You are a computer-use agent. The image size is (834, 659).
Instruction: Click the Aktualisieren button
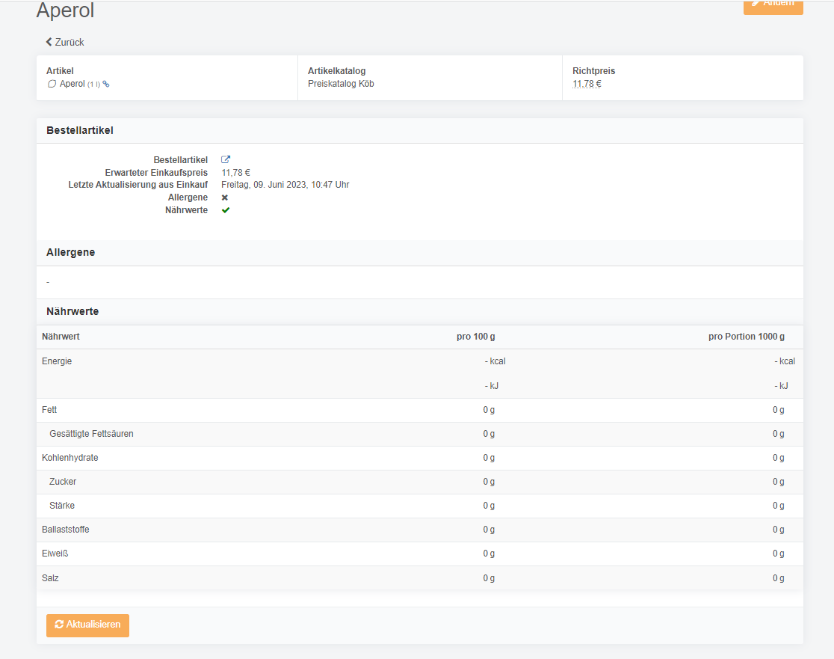pos(87,625)
